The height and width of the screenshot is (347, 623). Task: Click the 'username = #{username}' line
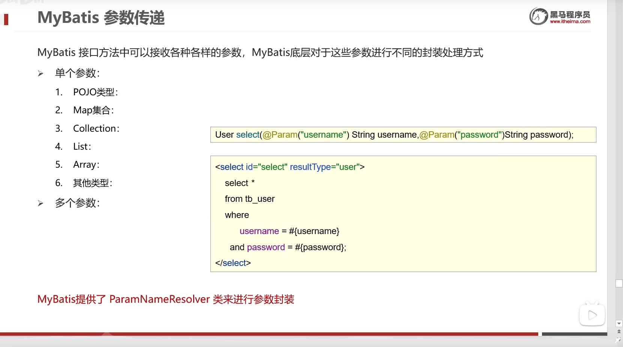click(290, 231)
